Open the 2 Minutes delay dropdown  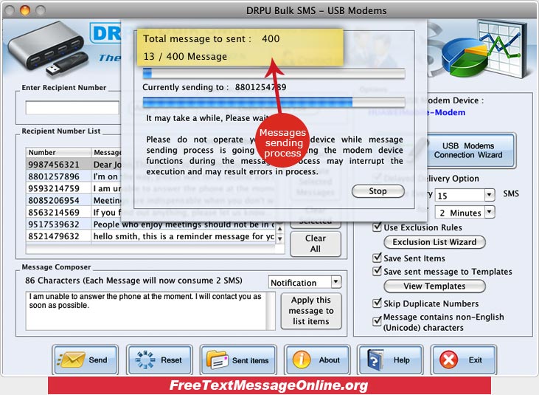(490, 213)
